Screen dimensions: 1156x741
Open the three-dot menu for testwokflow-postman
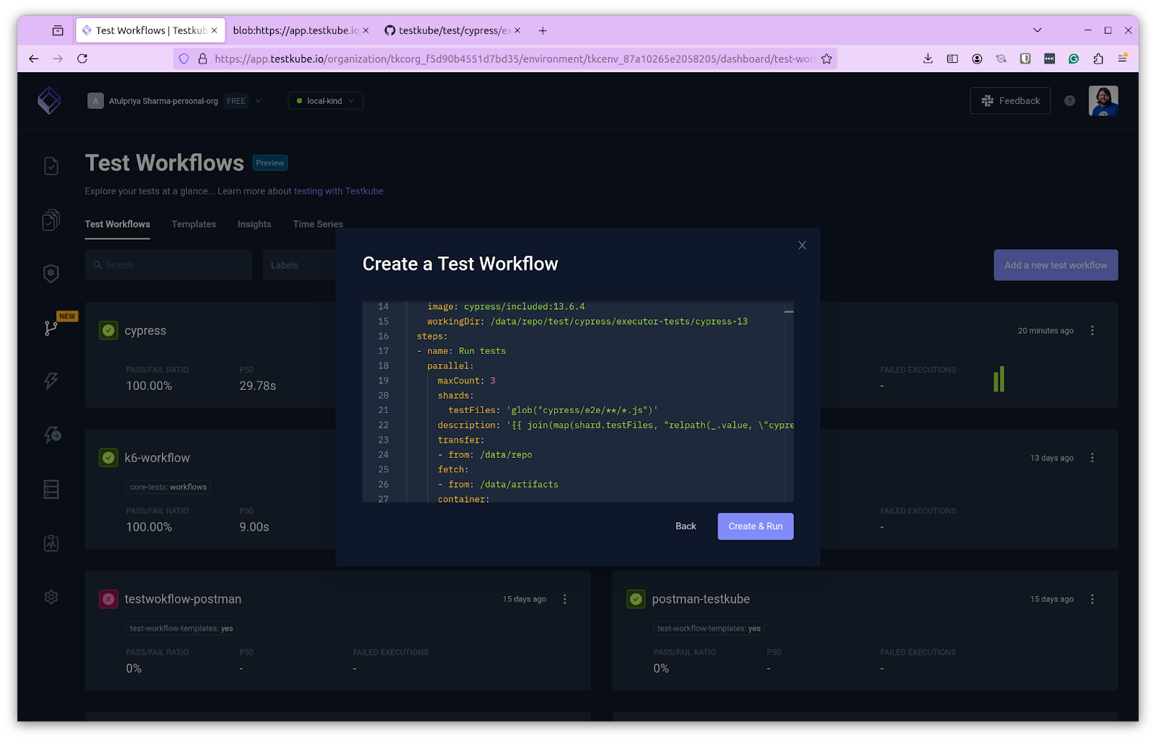click(565, 599)
